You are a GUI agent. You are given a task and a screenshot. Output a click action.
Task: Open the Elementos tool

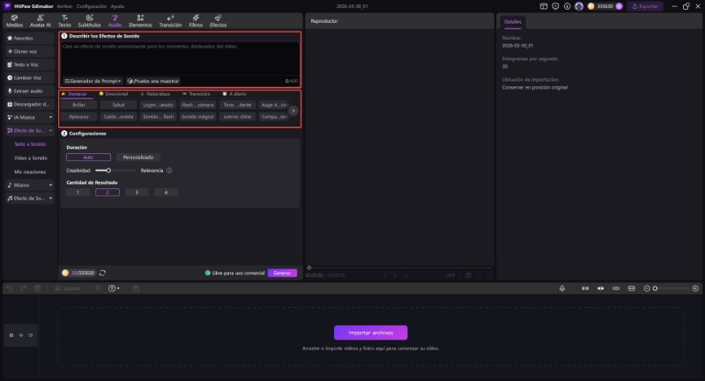140,20
